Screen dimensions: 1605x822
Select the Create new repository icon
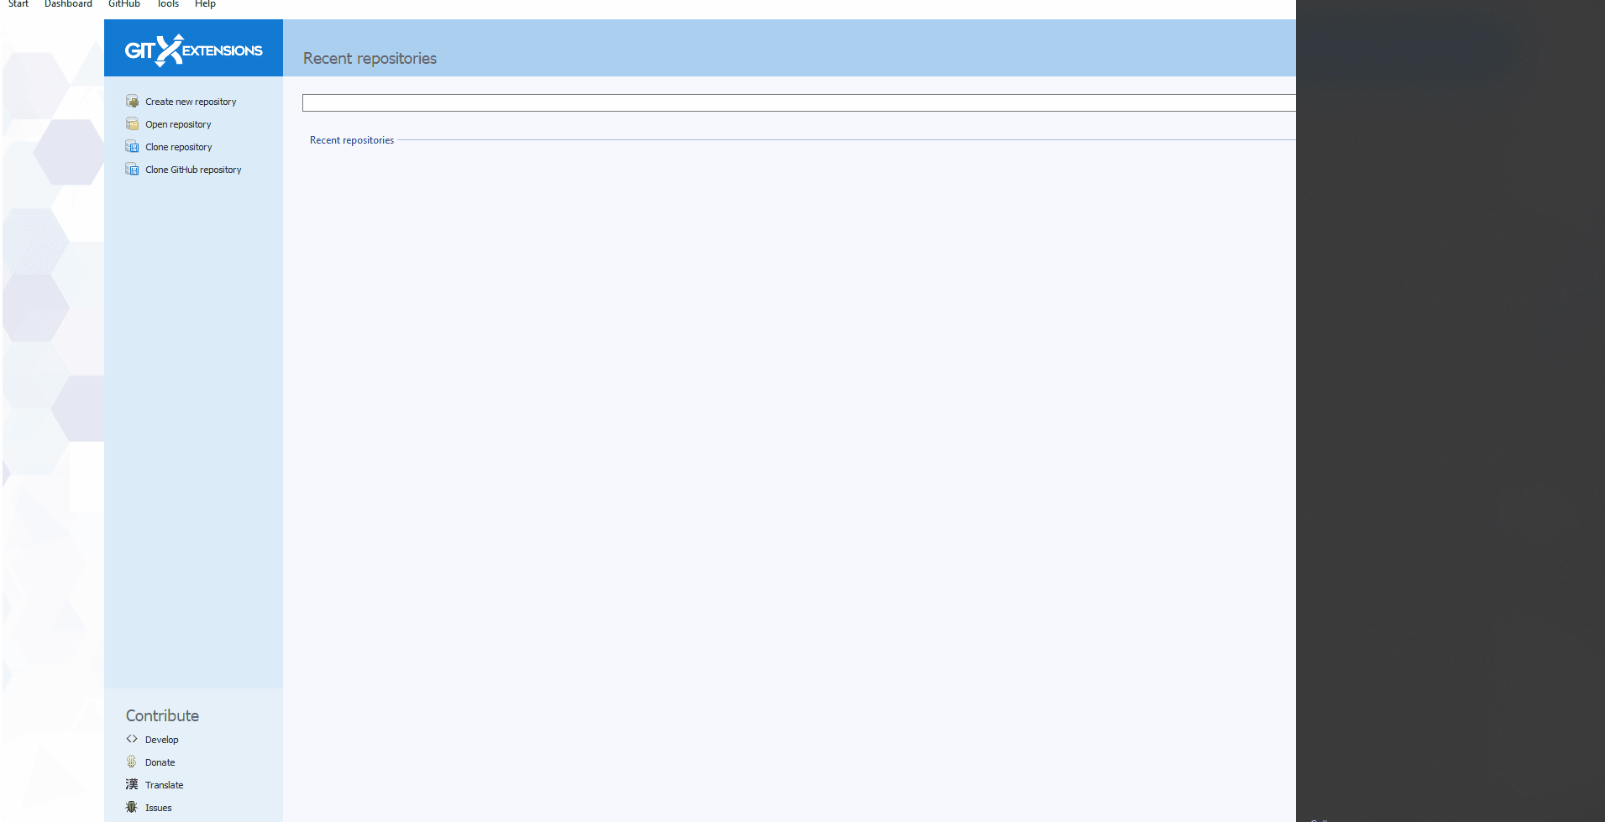pyautogui.click(x=133, y=101)
